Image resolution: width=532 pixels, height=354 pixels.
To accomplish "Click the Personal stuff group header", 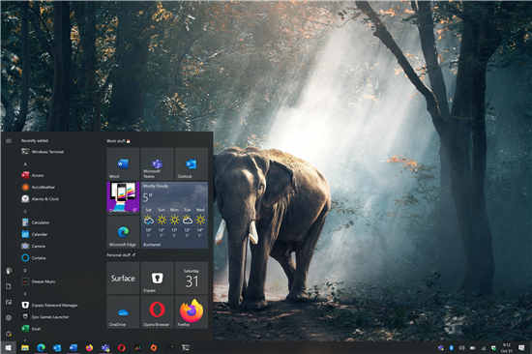I will 121,255.
